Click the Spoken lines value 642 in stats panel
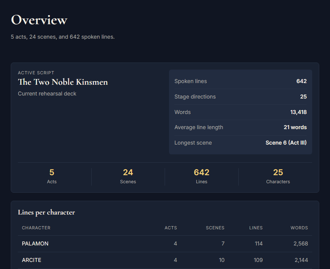330x269 pixels. point(301,81)
